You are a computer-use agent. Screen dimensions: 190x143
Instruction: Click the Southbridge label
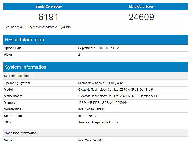click(x=13, y=116)
